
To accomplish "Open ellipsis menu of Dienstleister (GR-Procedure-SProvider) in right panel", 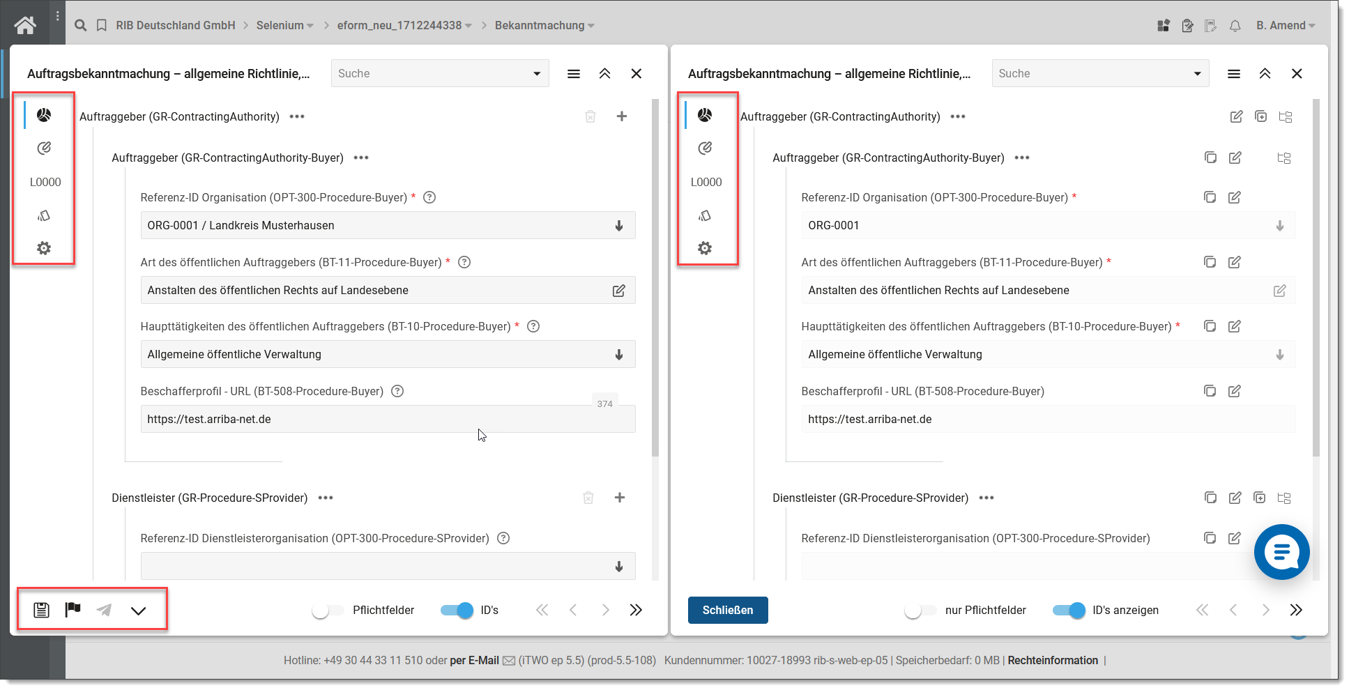I will tap(986, 498).
